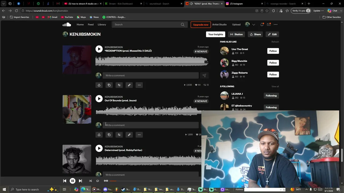Seek within the REDEMPTION waveform

152,61
